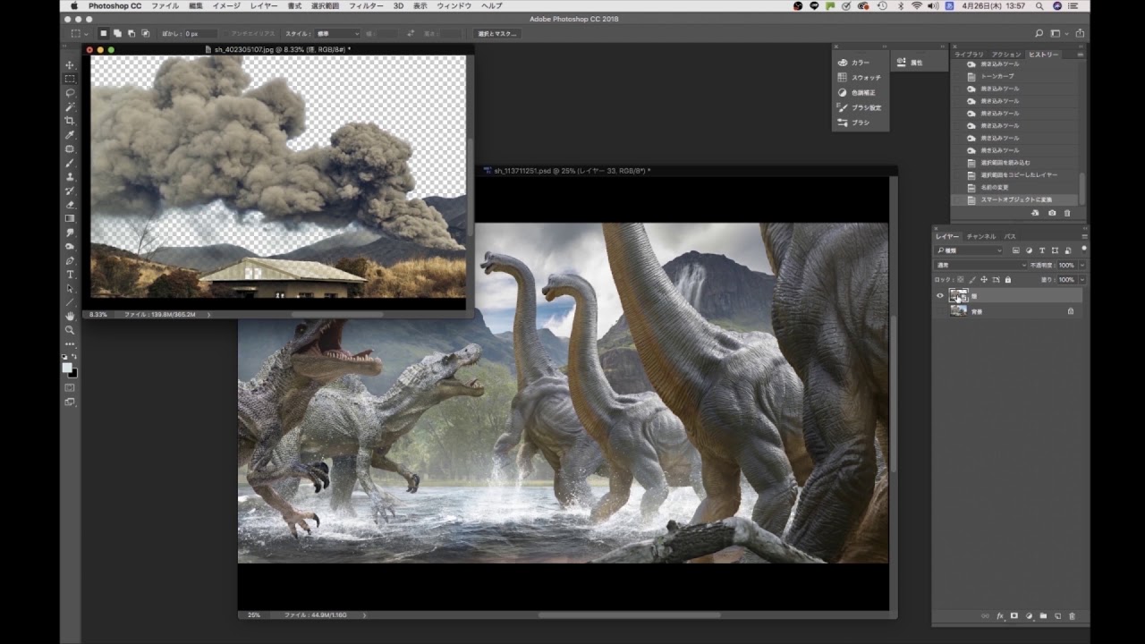Viewport: 1145px width, 644px height.
Task: Select the Hand tool
Action: [x=70, y=316]
